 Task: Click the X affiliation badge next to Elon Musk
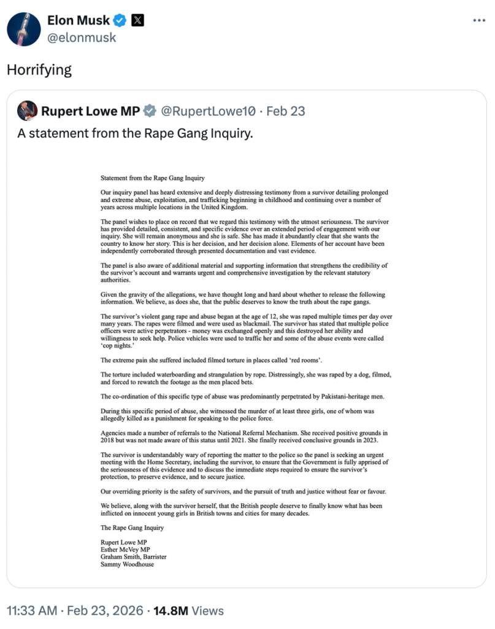[139, 20]
